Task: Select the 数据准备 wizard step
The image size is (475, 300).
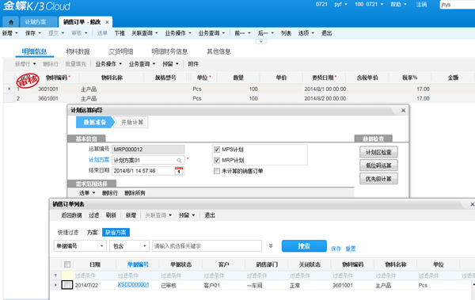Action: click(95, 122)
